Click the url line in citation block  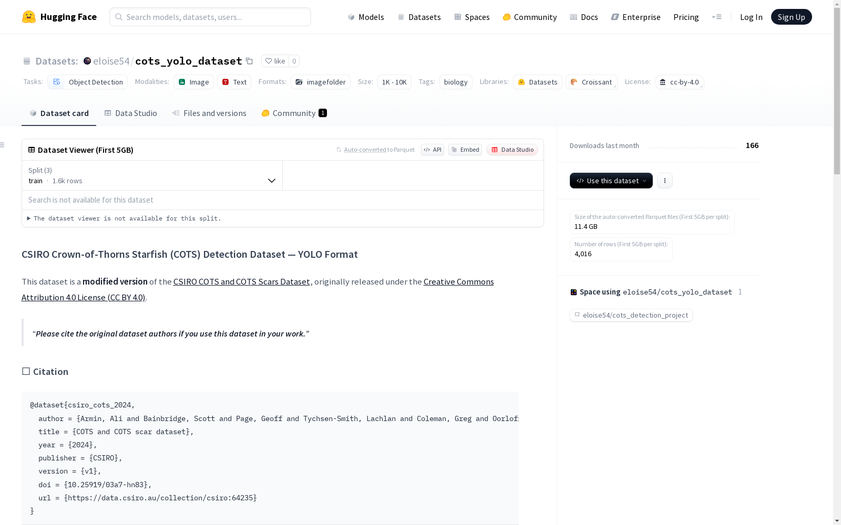click(148, 498)
